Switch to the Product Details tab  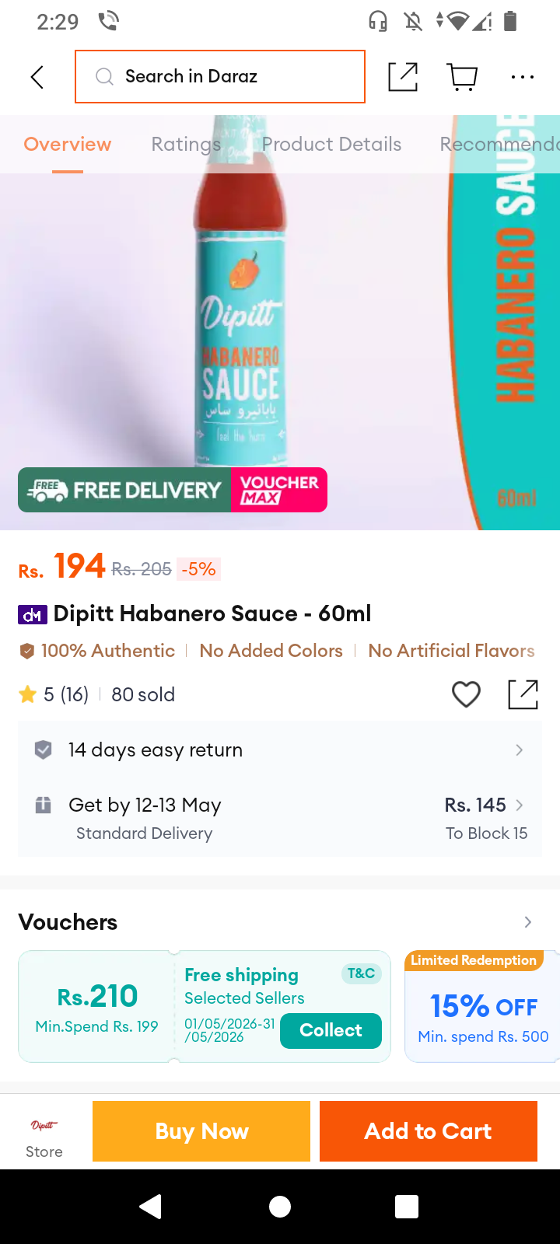pyautogui.click(x=331, y=144)
